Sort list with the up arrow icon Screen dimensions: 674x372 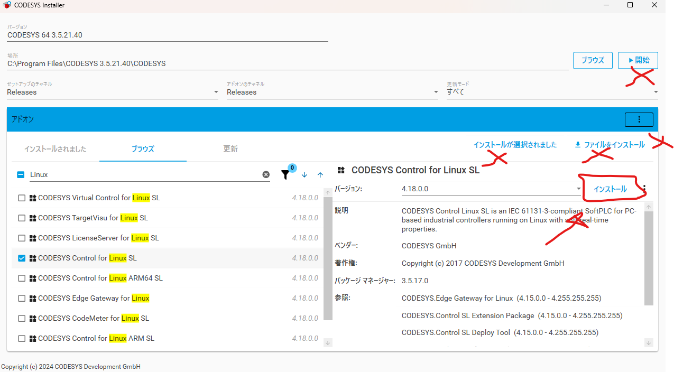[x=320, y=175]
